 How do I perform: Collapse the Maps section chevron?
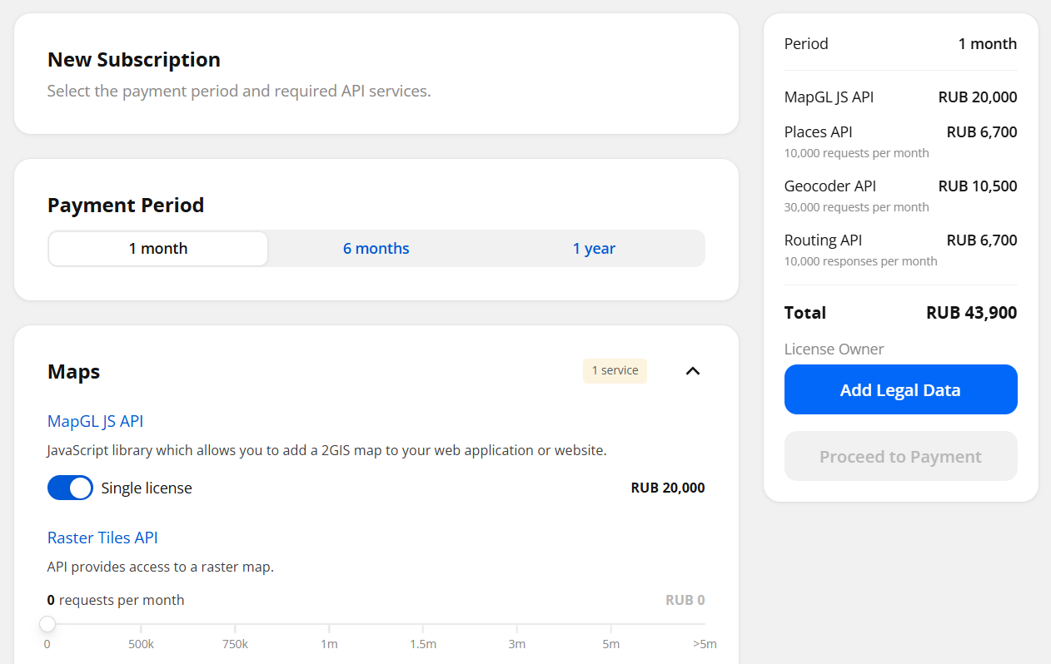click(692, 371)
